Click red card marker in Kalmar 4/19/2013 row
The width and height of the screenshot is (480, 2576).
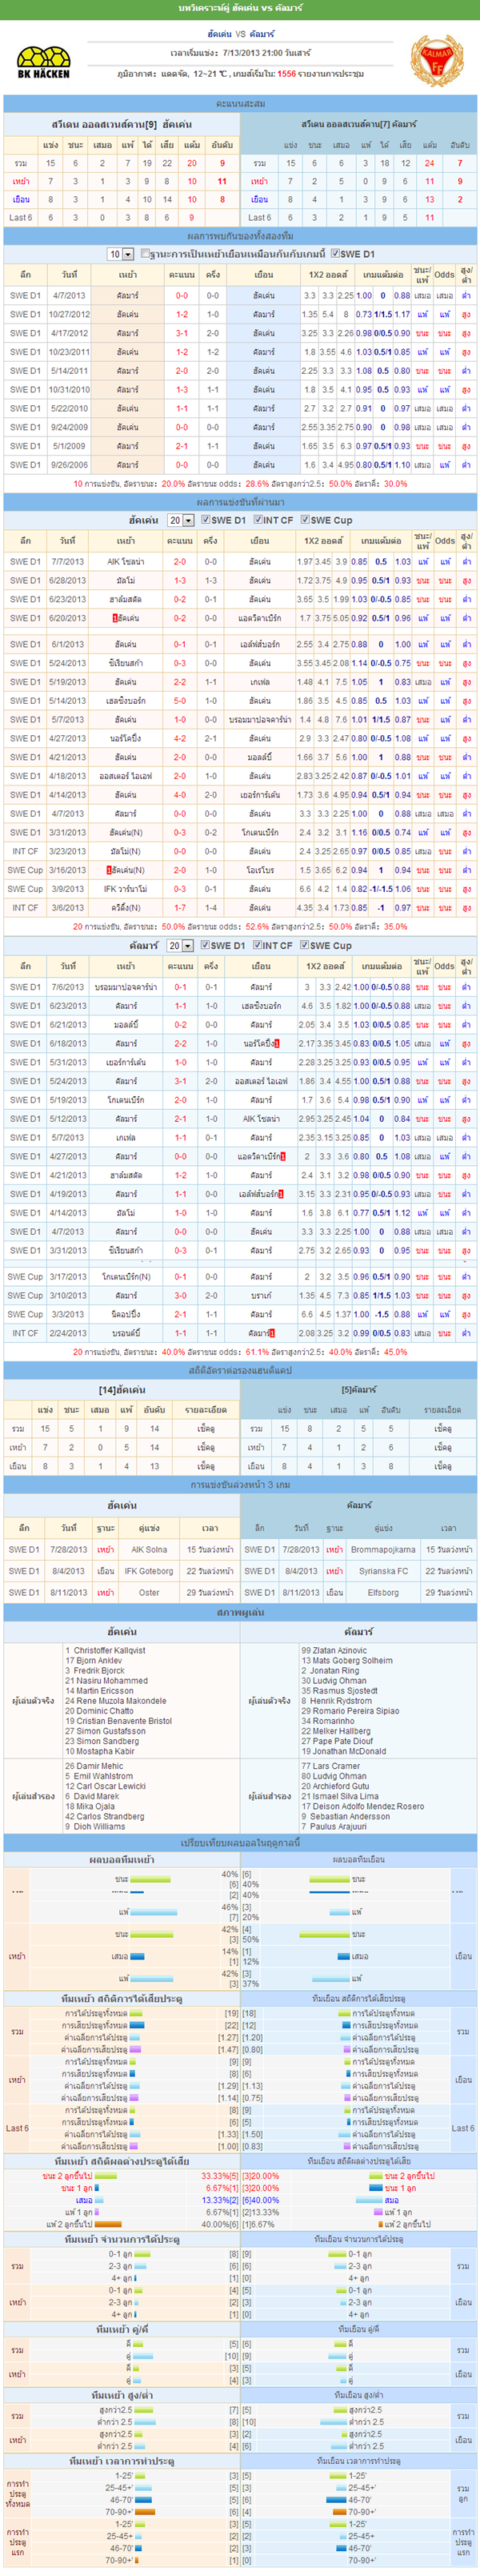click(x=281, y=1194)
